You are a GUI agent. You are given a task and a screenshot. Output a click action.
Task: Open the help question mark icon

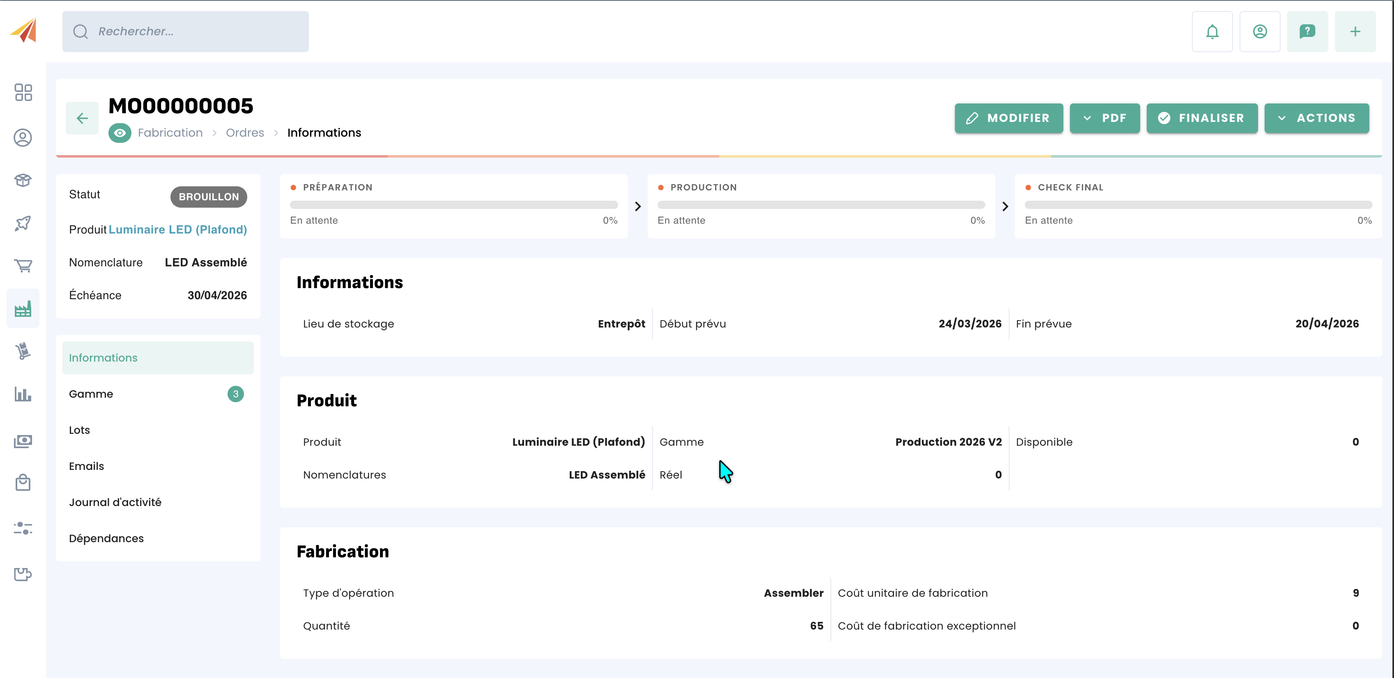[x=1307, y=31]
